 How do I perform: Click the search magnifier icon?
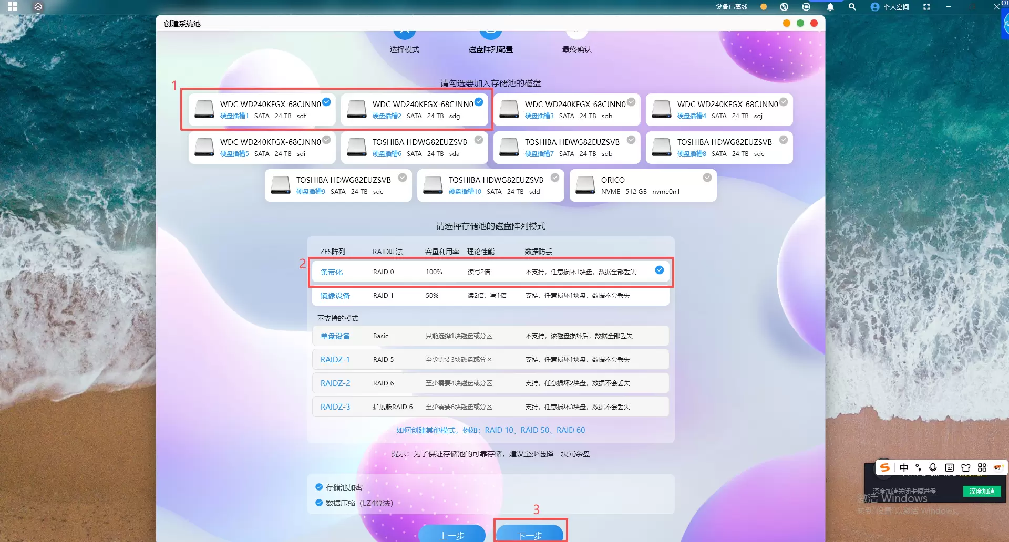(x=852, y=7)
